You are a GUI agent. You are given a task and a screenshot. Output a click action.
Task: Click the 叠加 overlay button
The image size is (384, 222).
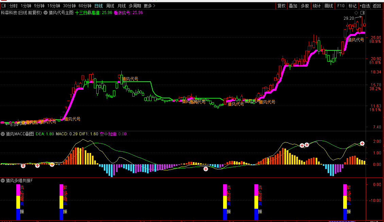point(293,6)
